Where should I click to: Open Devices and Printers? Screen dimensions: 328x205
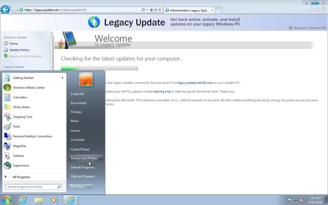click(x=86, y=158)
